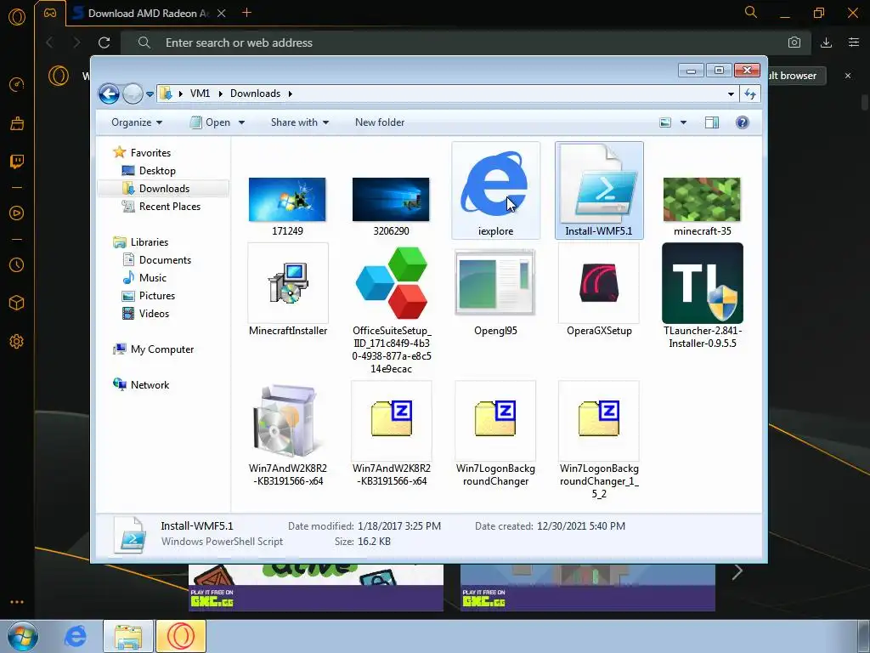Change the view with the view icon

point(665,122)
